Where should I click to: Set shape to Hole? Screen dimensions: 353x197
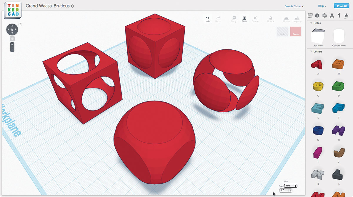coord(282,31)
